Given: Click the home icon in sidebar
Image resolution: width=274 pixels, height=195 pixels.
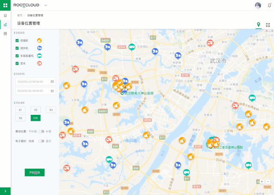Looking at the screenshot, I should tap(5, 15).
